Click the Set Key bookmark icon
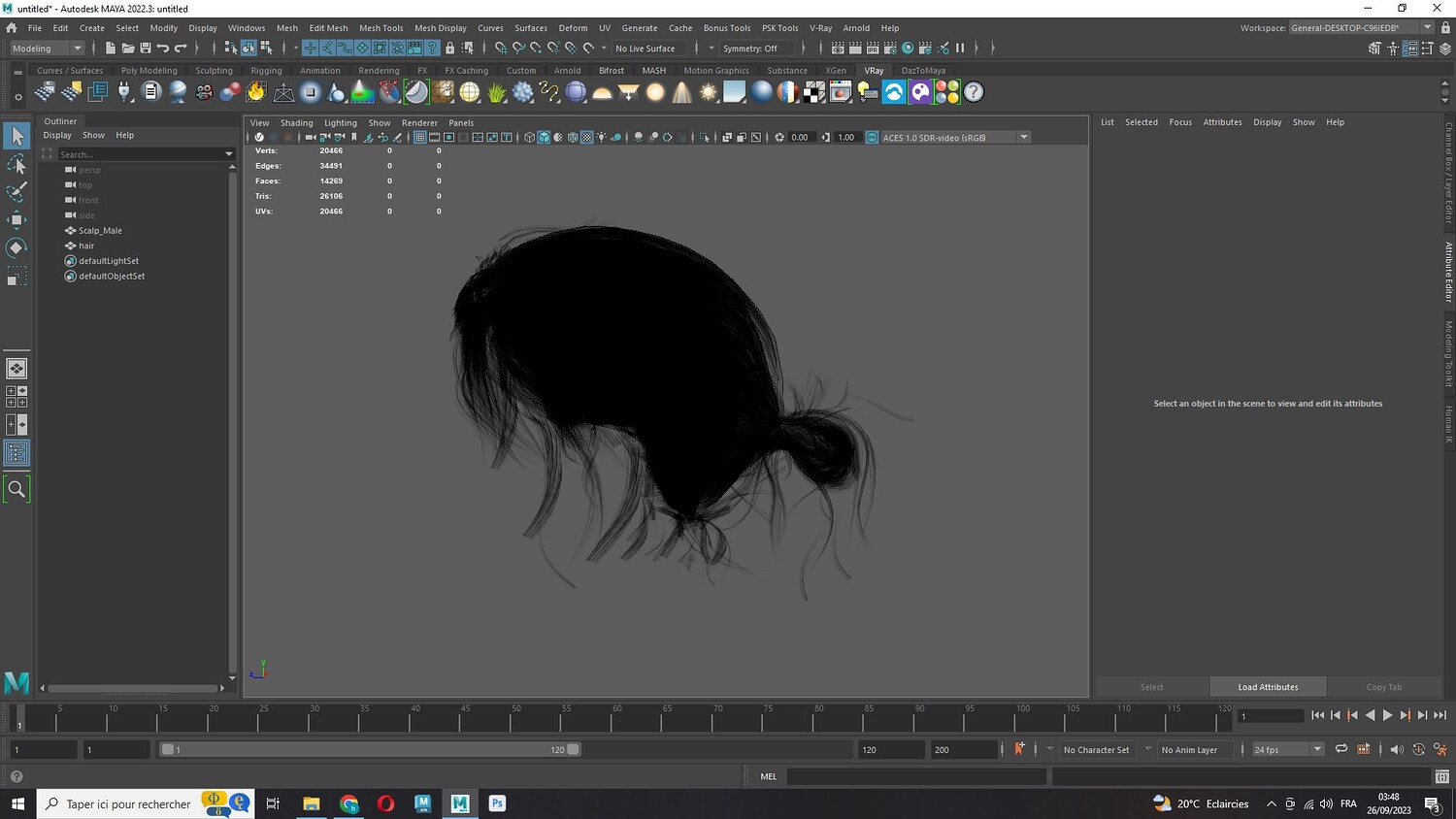 1019,749
